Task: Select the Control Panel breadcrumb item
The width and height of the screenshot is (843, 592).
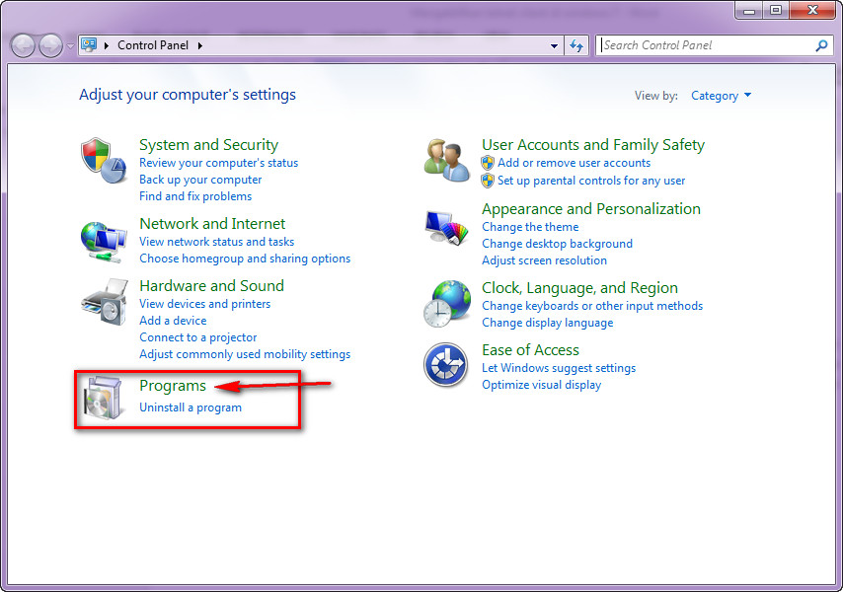Action: 153,45
